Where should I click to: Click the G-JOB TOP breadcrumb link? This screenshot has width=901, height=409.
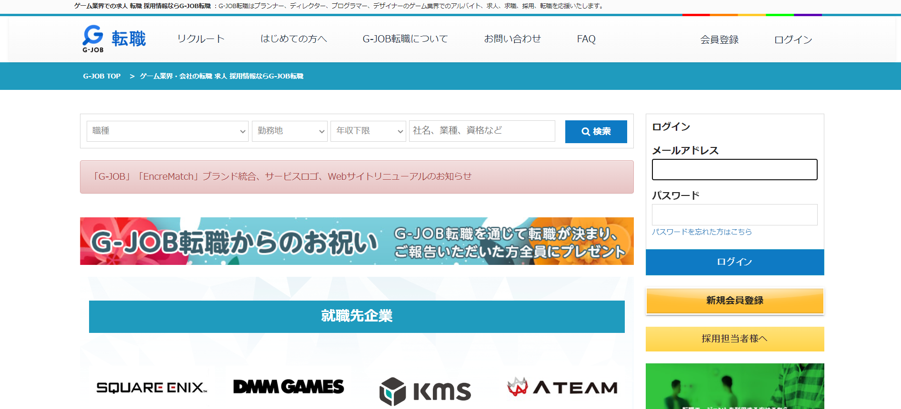coord(102,76)
